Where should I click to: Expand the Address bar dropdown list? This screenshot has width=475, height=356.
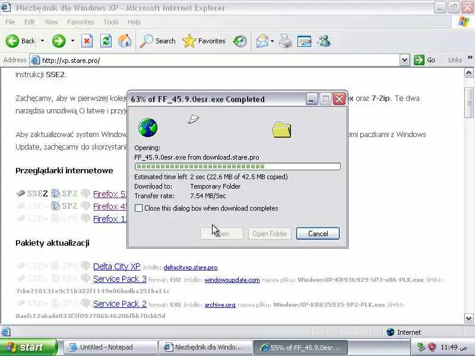[x=404, y=60]
